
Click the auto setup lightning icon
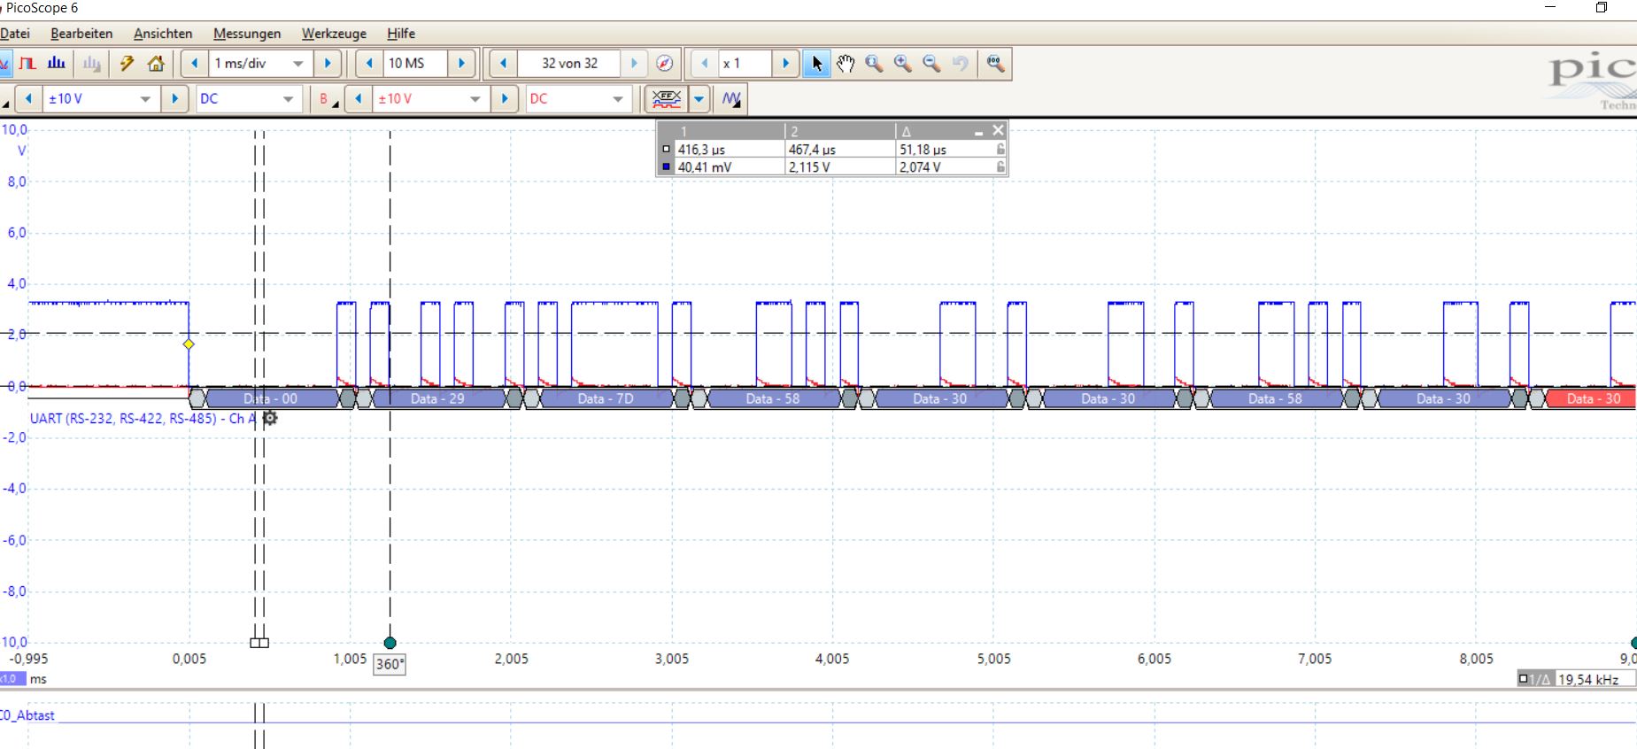click(x=127, y=64)
